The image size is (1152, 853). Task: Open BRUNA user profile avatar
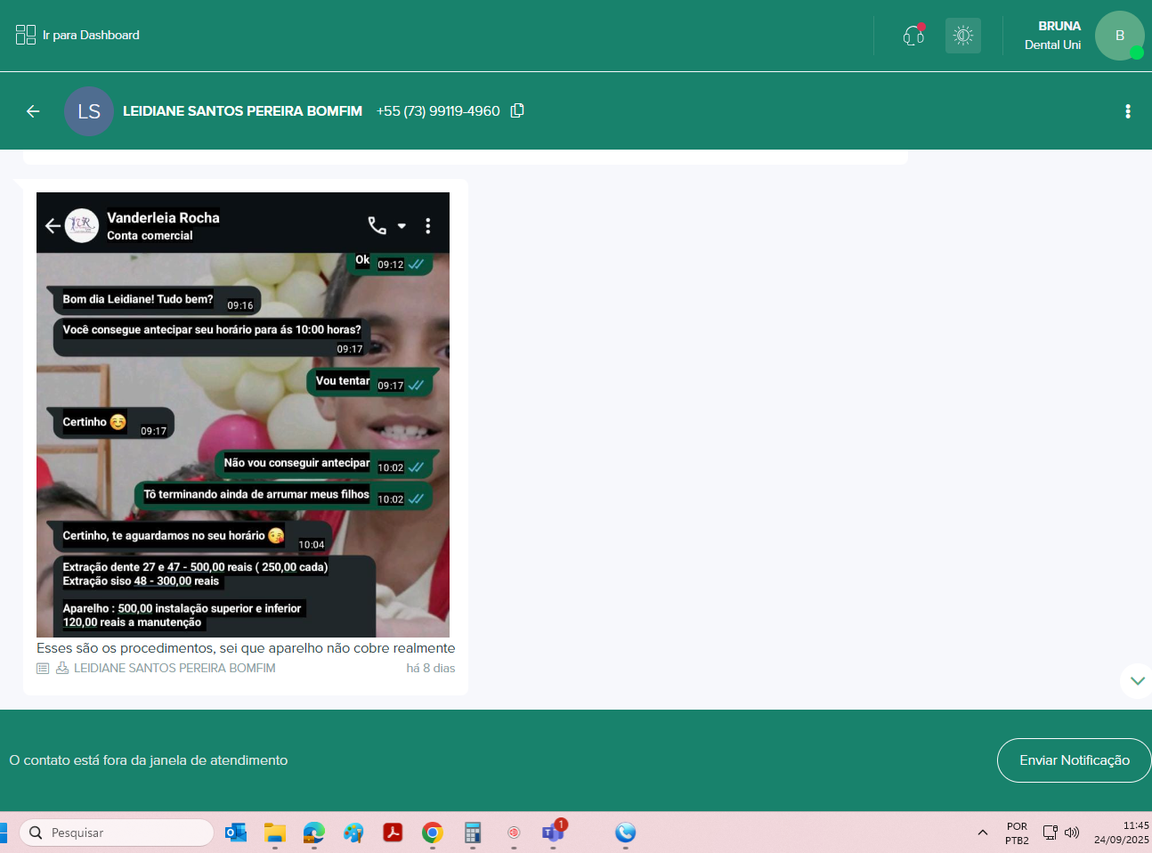click(1119, 36)
